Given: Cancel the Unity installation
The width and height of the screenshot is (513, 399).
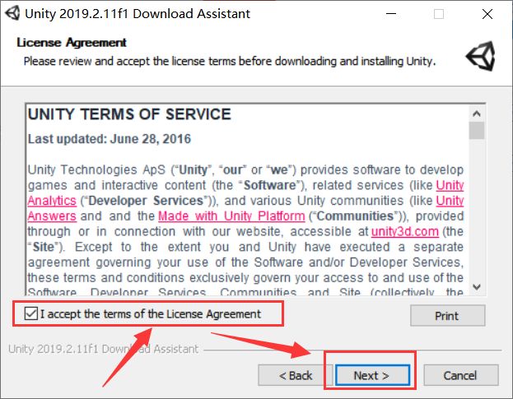Looking at the screenshot, I should pos(459,375).
